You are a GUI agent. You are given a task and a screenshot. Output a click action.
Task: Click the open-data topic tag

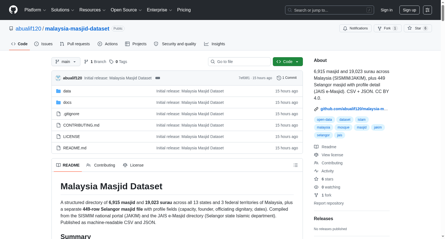point(324,120)
